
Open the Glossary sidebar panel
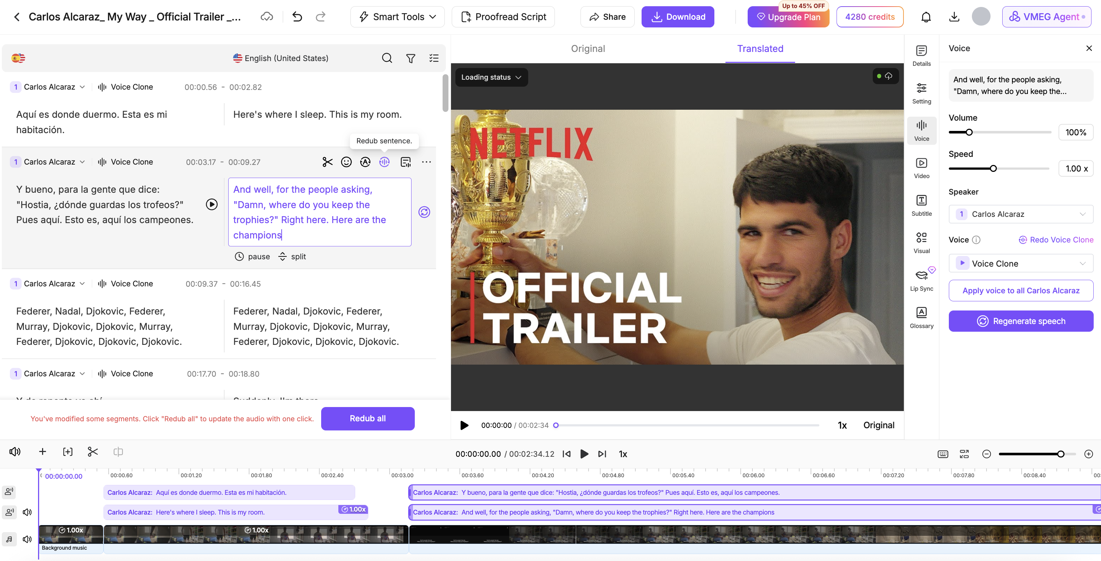point(921,317)
